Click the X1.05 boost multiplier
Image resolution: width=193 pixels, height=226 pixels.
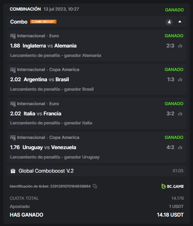(178, 171)
